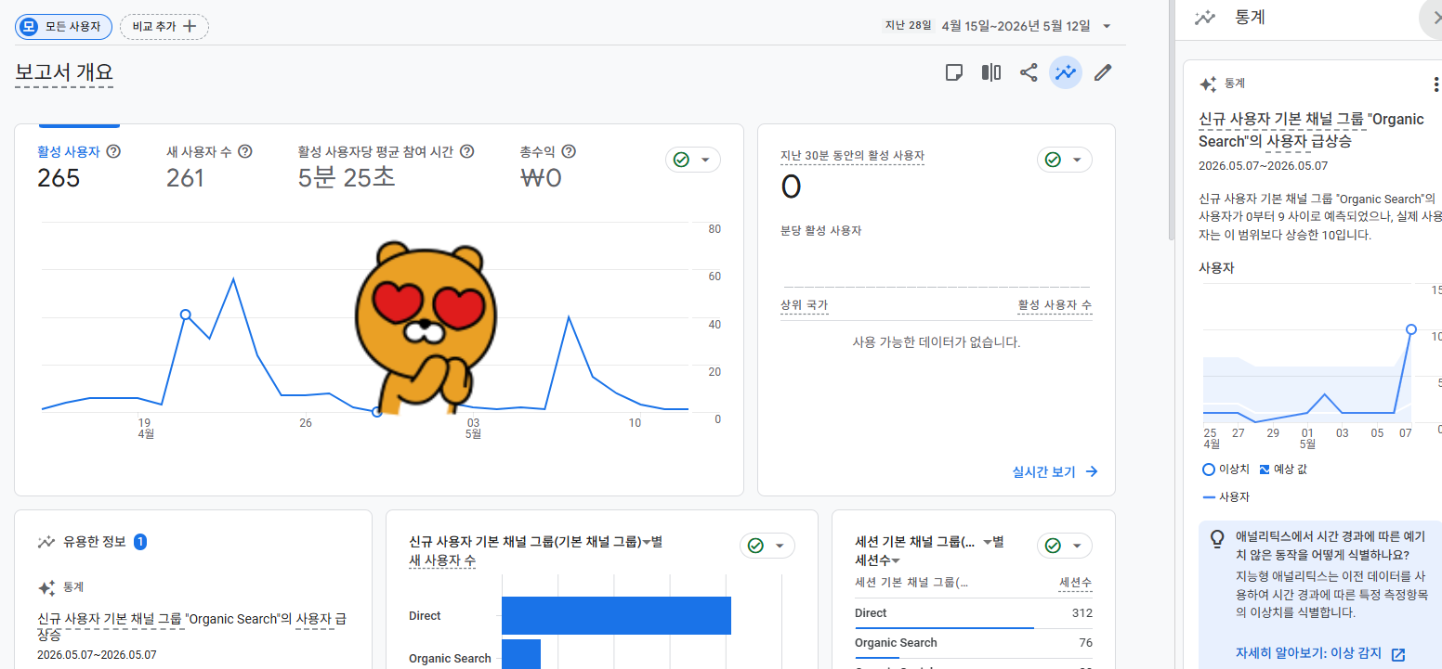
Task: Click the anomaly point on the 통계 panel chart
Action: tap(1411, 329)
